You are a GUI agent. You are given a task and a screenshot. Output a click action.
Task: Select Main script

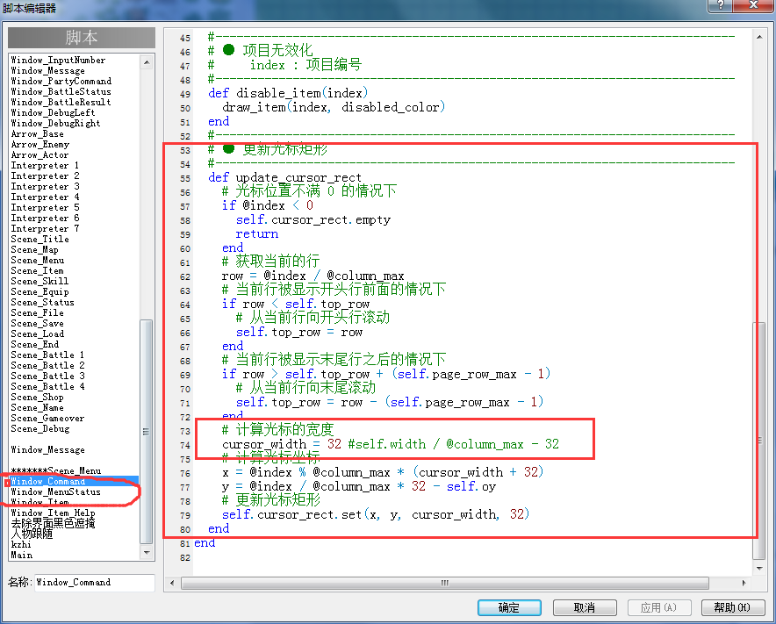(x=22, y=555)
